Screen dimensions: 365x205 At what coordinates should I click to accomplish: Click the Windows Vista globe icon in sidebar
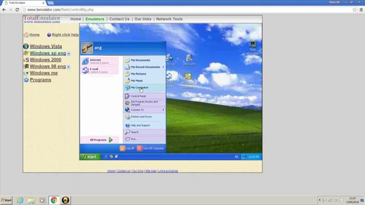(26, 46)
